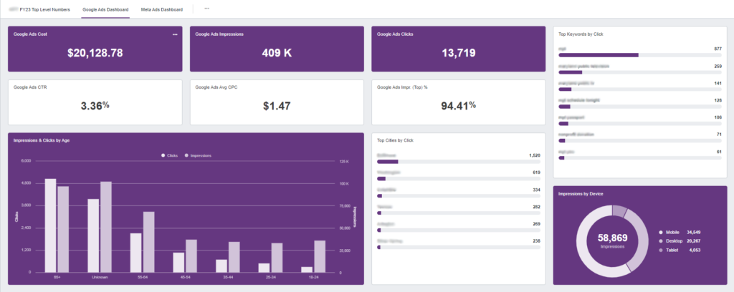Open the Google Ads Cost card options menu
This screenshot has width=734, height=292.
(x=175, y=34)
